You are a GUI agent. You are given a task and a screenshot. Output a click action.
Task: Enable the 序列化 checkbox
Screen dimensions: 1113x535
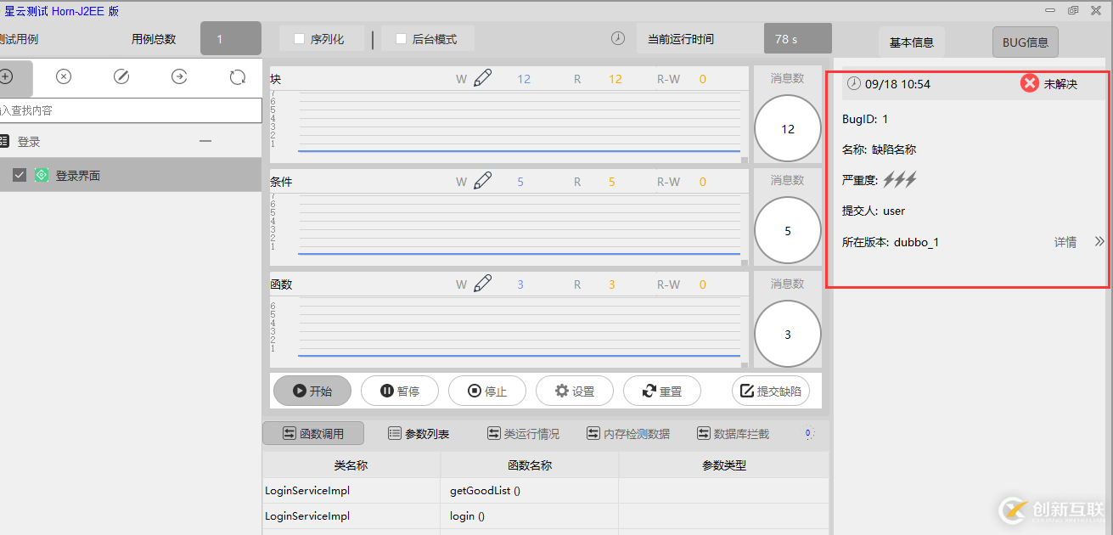coord(298,38)
